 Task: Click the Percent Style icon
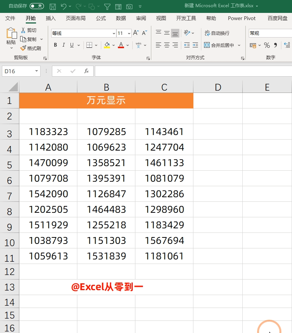click(267, 45)
